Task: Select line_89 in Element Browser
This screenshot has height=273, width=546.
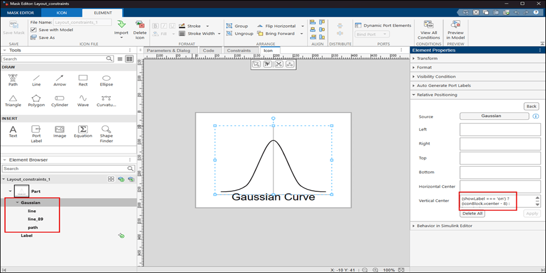Action: pos(35,219)
